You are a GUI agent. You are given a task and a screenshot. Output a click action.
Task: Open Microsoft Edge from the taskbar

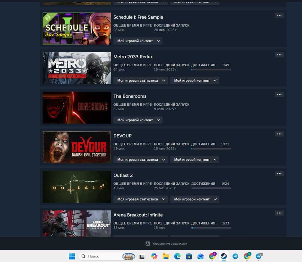click(177, 256)
